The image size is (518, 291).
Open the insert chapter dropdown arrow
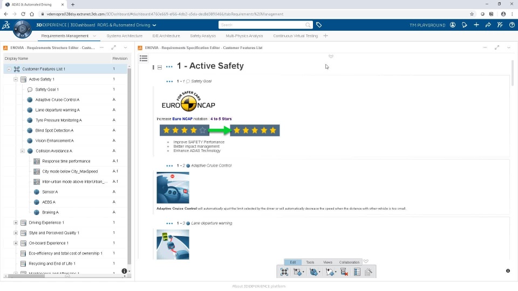pos(303,272)
